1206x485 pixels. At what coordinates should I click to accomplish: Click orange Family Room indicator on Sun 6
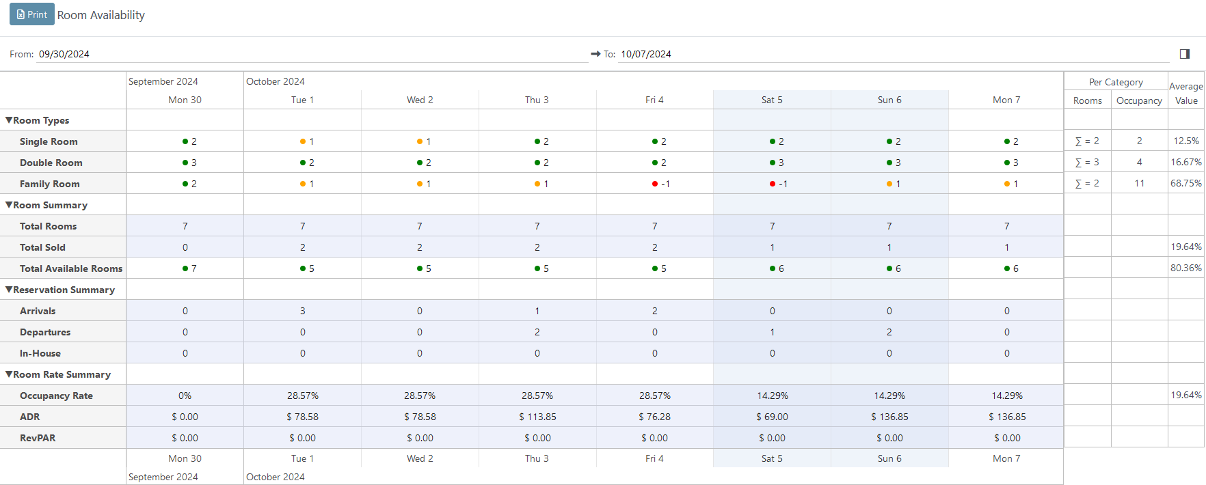(x=889, y=184)
